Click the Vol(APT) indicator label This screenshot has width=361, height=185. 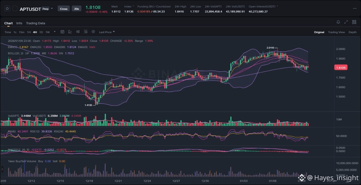14,116
